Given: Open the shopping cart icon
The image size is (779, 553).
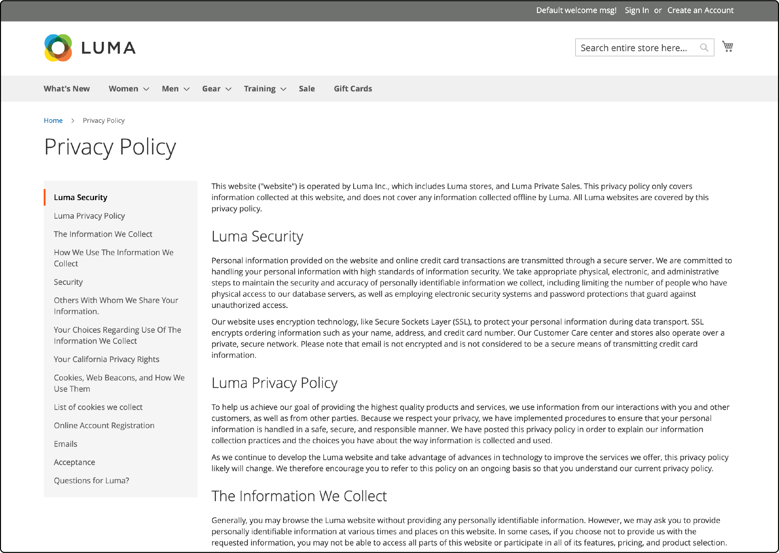Looking at the screenshot, I should coord(727,46).
